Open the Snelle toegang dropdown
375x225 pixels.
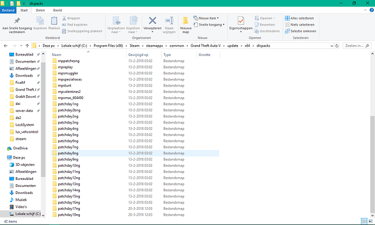[x=209, y=24]
